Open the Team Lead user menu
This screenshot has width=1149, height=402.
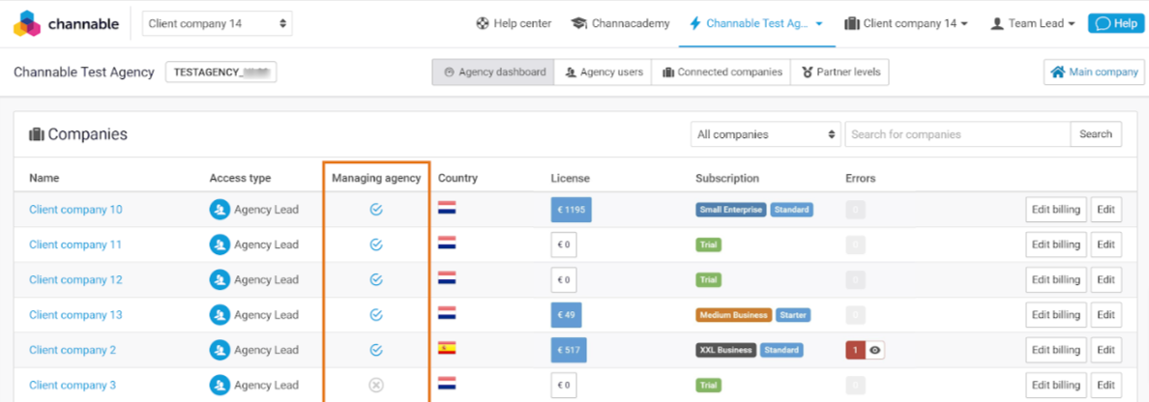[x=1033, y=23]
